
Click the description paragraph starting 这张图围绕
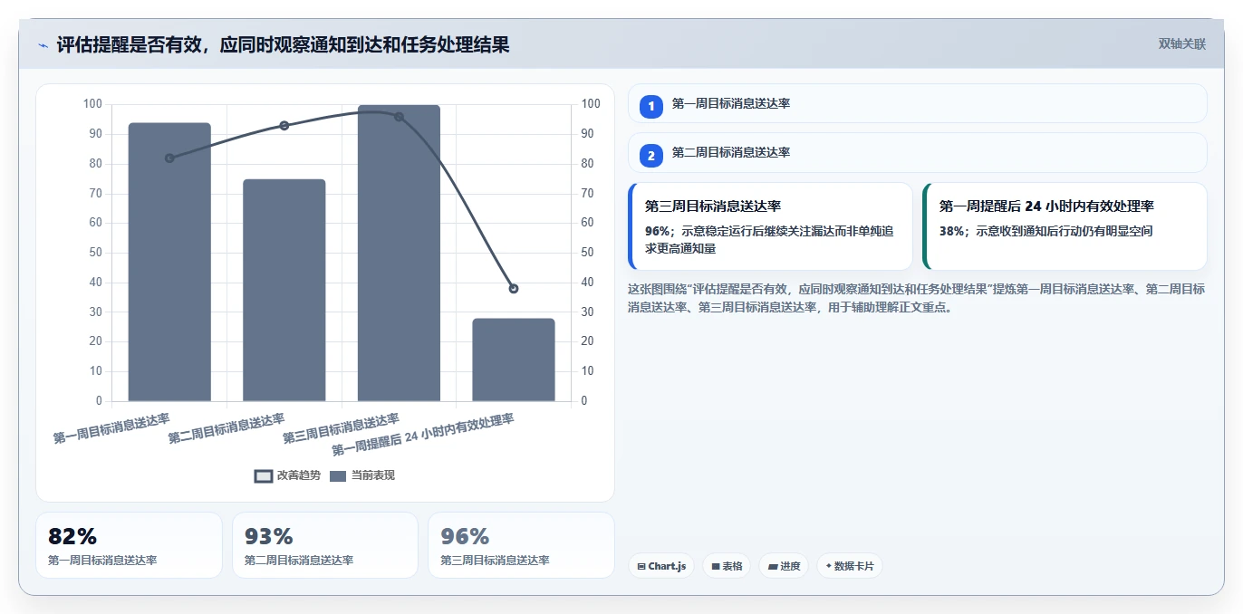point(917,298)
